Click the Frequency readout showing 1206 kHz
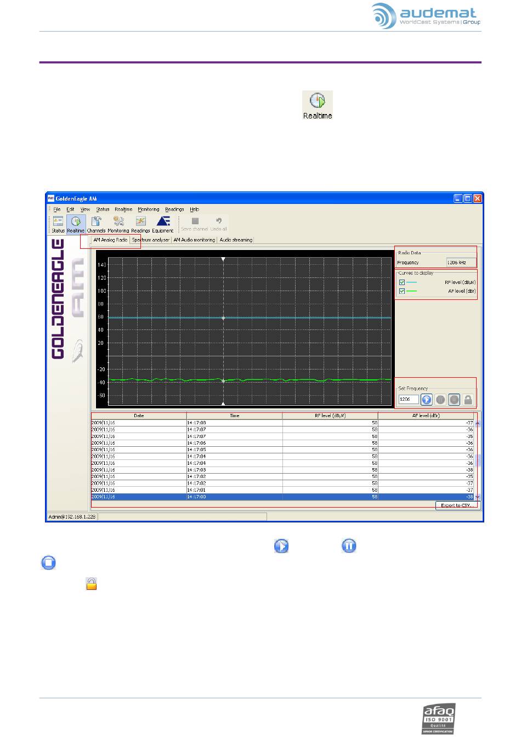The height and width of the screenshot is (745, 521). tap(461, 263)
